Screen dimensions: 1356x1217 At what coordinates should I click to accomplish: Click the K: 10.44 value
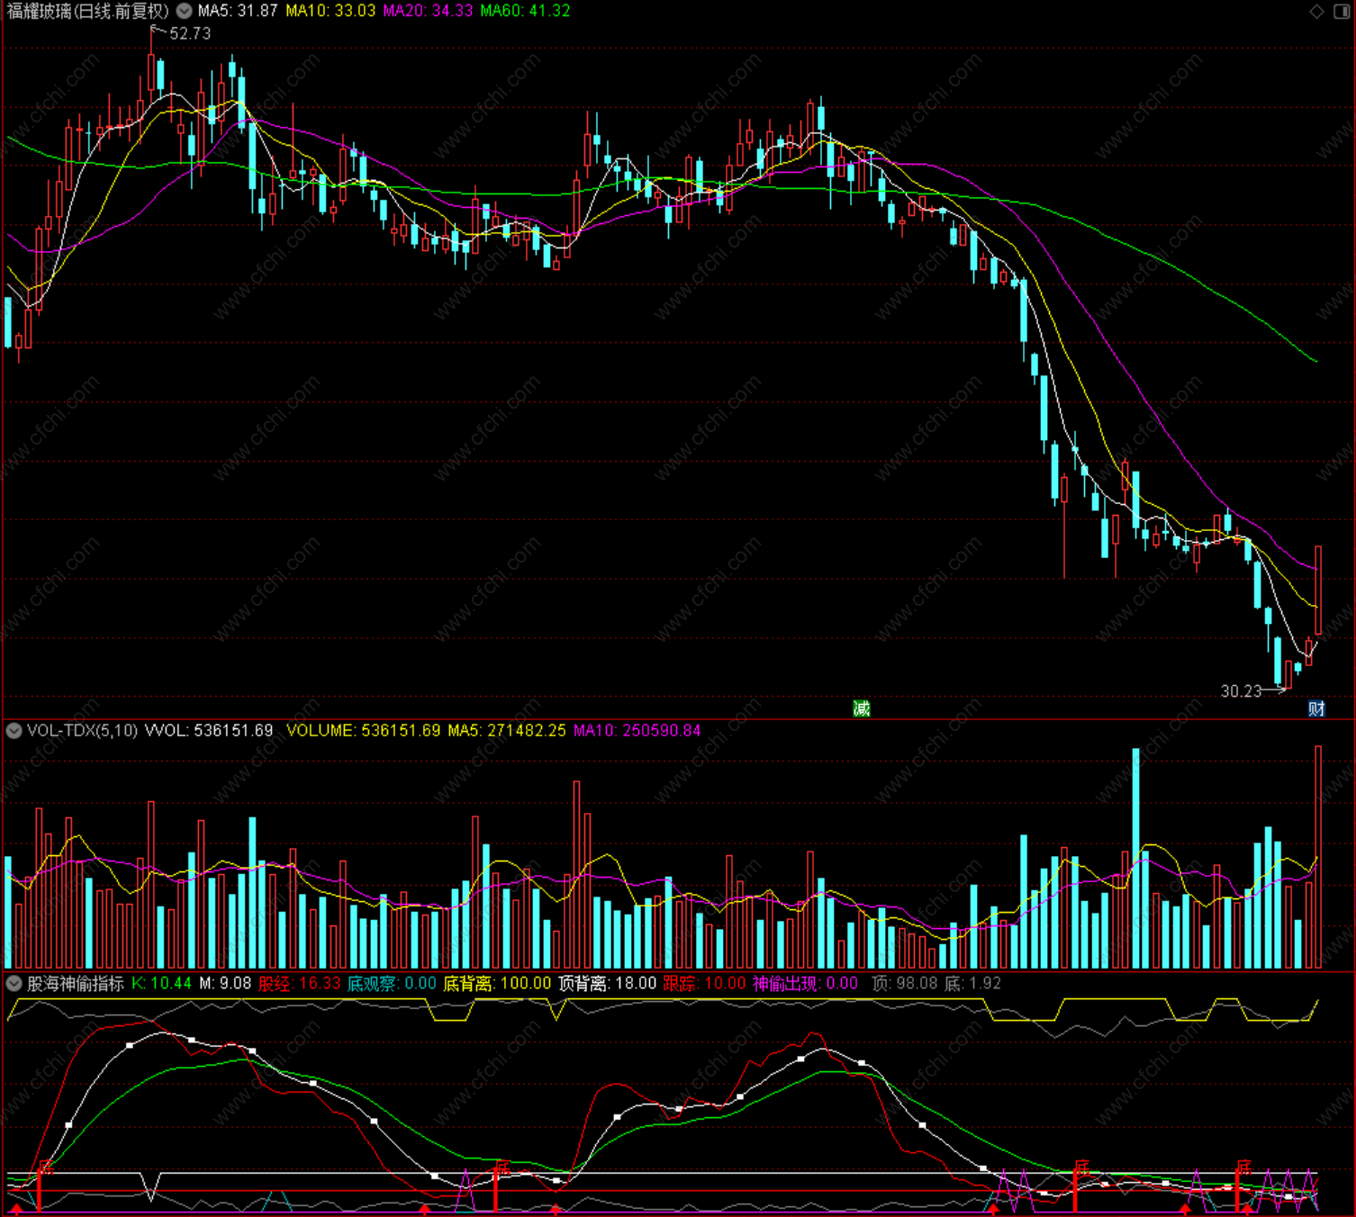point(162,984)
